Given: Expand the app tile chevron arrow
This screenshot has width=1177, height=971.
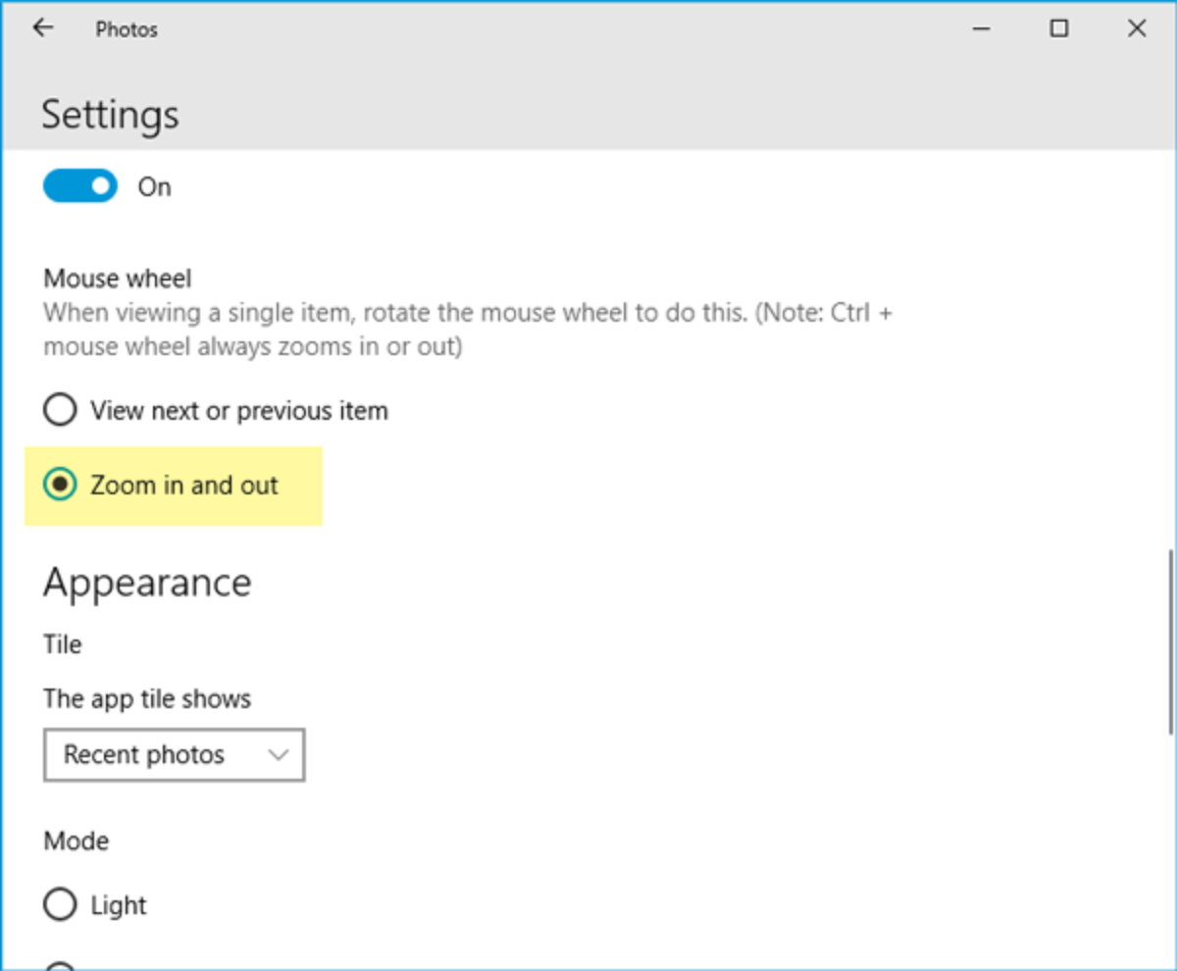Looking at the screenshot, I should (279, 754).
